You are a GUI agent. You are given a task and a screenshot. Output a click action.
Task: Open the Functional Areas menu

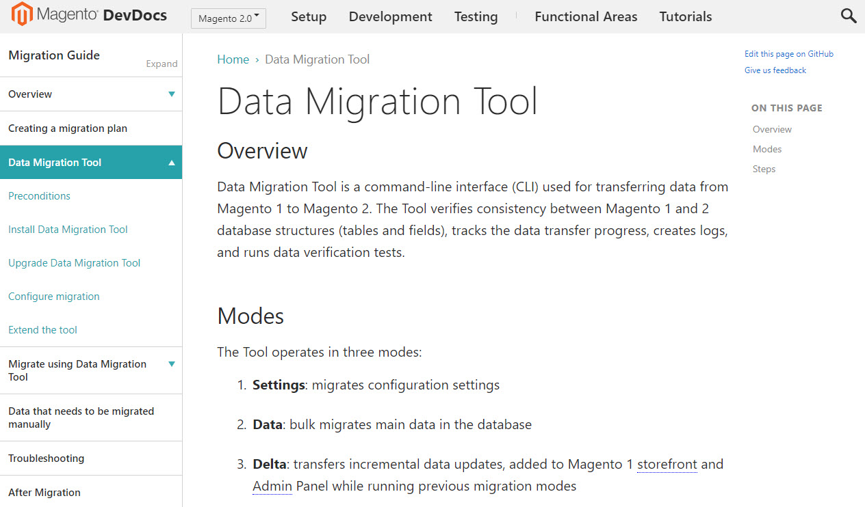(586, 16)
